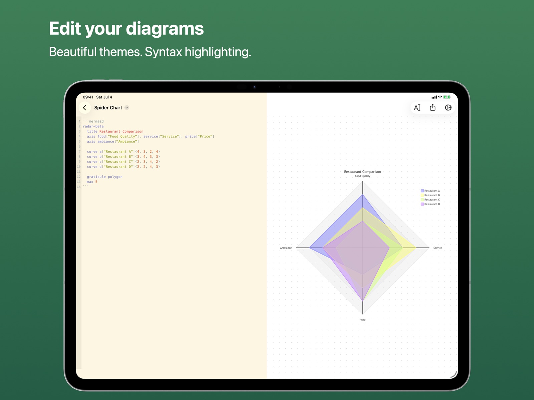
Task: Click the Restaurant C legend color swatch
Action: tap(422, 199)
